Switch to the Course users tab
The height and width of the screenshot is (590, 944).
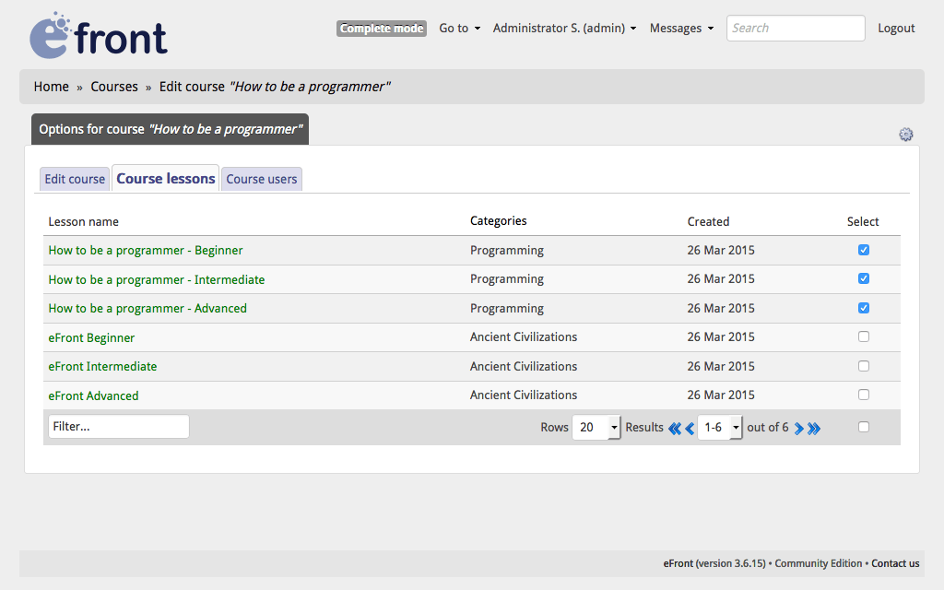point(262,179)
